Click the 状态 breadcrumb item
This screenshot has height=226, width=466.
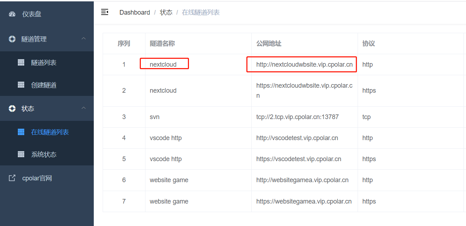point(166,12)
